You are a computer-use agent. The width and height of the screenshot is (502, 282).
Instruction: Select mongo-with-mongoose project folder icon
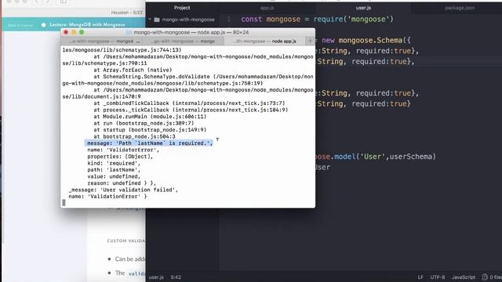click(157, 20)
